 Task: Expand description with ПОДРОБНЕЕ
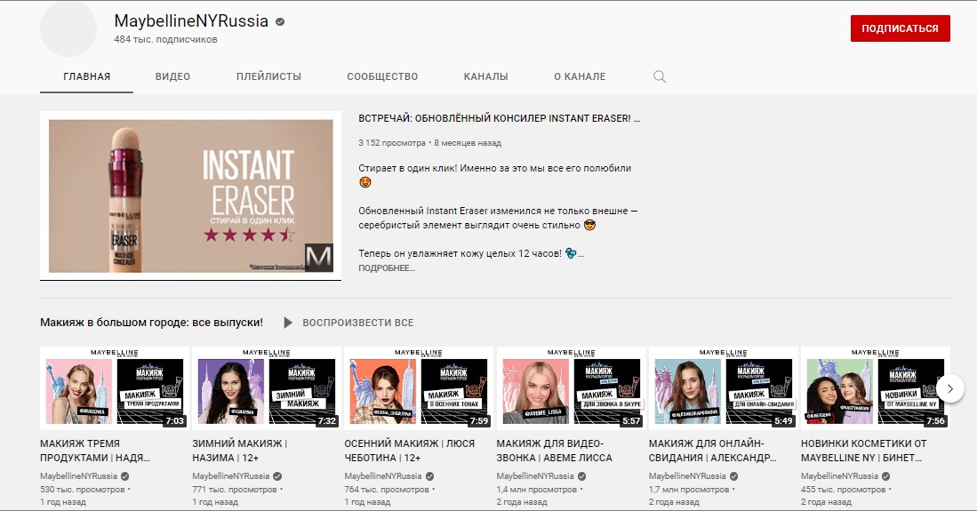pos(387,268)
